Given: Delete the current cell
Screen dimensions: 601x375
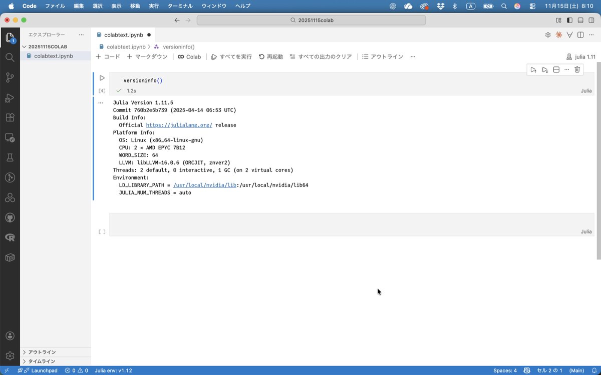Looking at the screenshot, I should coord(577,69).
